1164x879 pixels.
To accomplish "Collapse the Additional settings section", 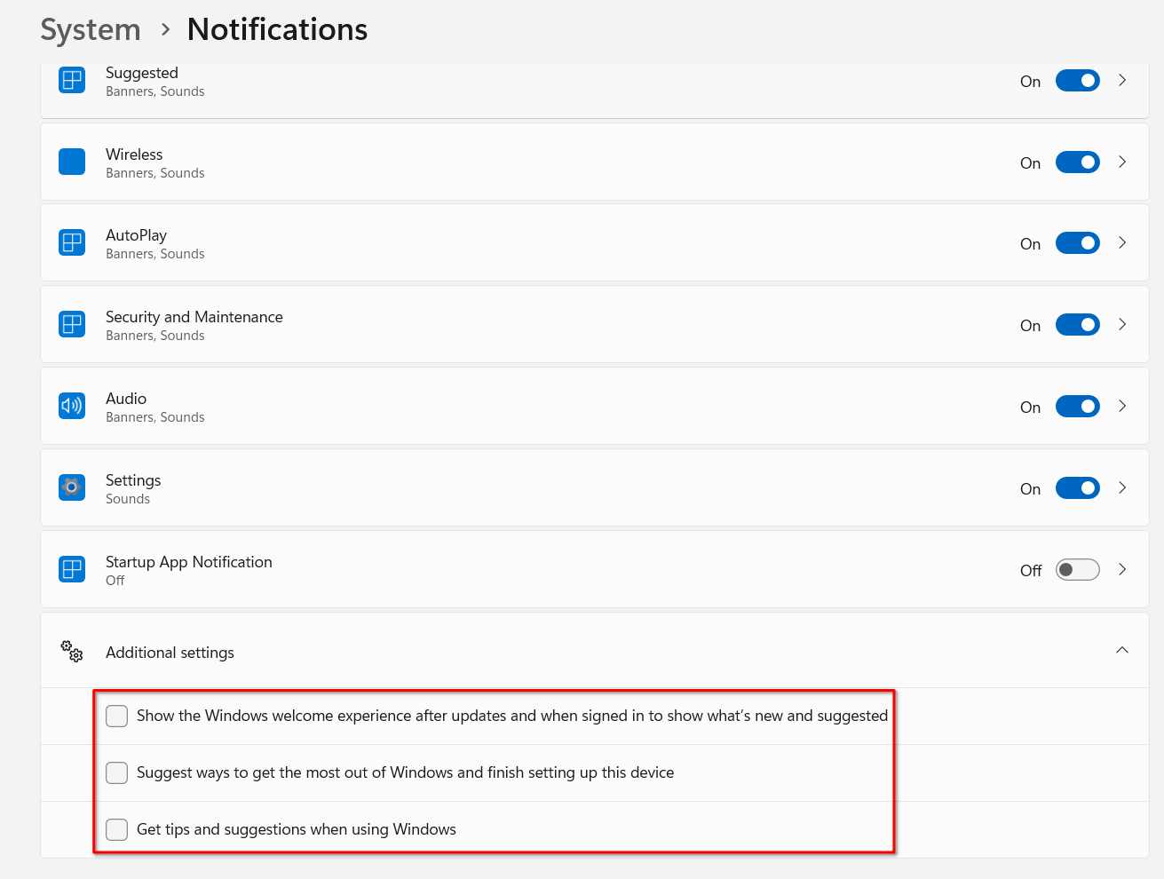I will (1122, 651).
